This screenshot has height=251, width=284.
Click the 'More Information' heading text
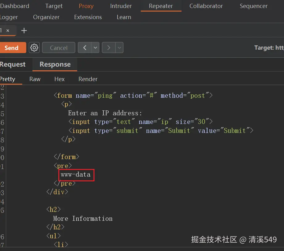tap(83, 219)
